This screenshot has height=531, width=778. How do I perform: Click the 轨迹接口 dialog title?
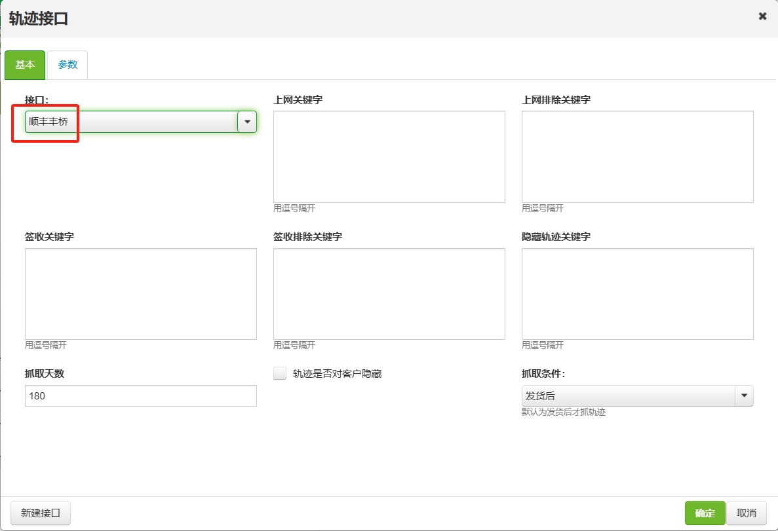tap(38, 19)
